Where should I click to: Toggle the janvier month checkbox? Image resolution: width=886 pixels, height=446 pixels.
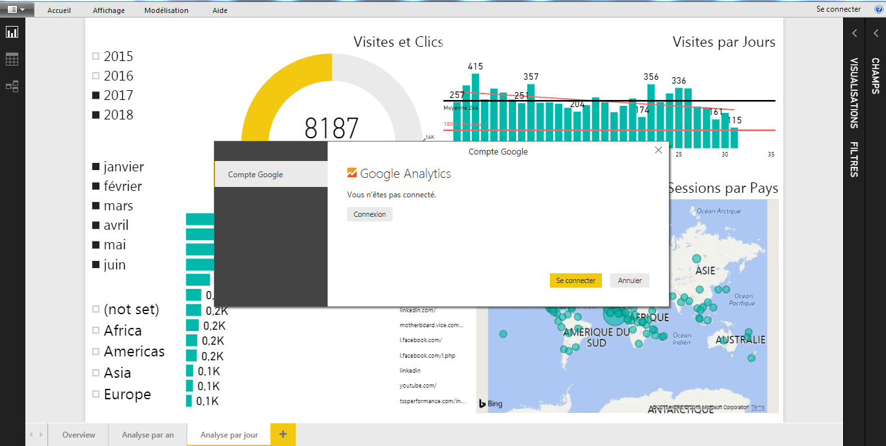96,167
